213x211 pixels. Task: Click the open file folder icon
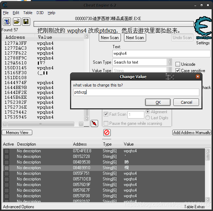[17, 21]
